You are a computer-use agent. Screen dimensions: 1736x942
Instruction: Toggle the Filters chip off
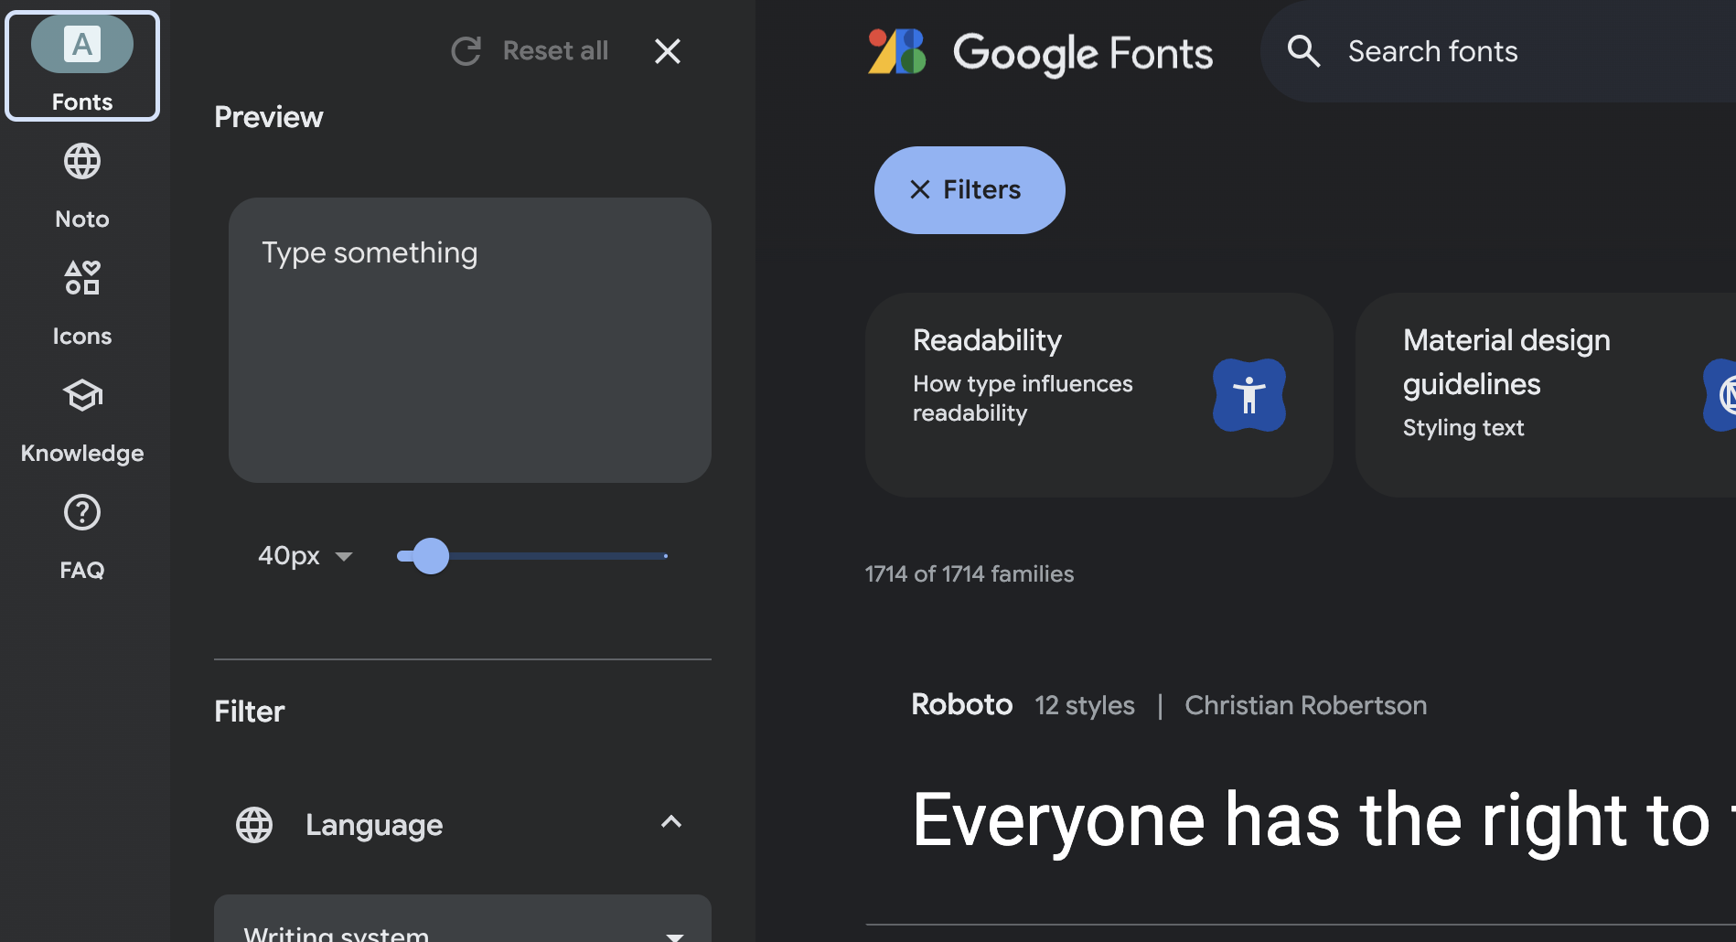click(970, 190)
